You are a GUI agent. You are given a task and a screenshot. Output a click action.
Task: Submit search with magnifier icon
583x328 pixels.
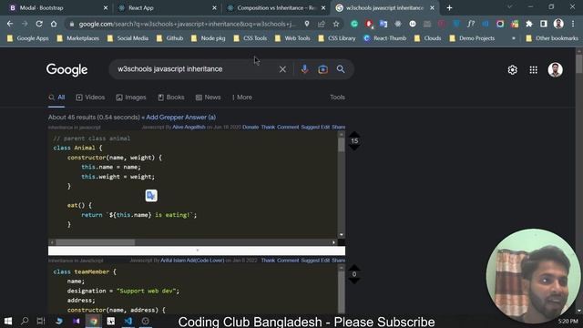click(x=341, y=69)
